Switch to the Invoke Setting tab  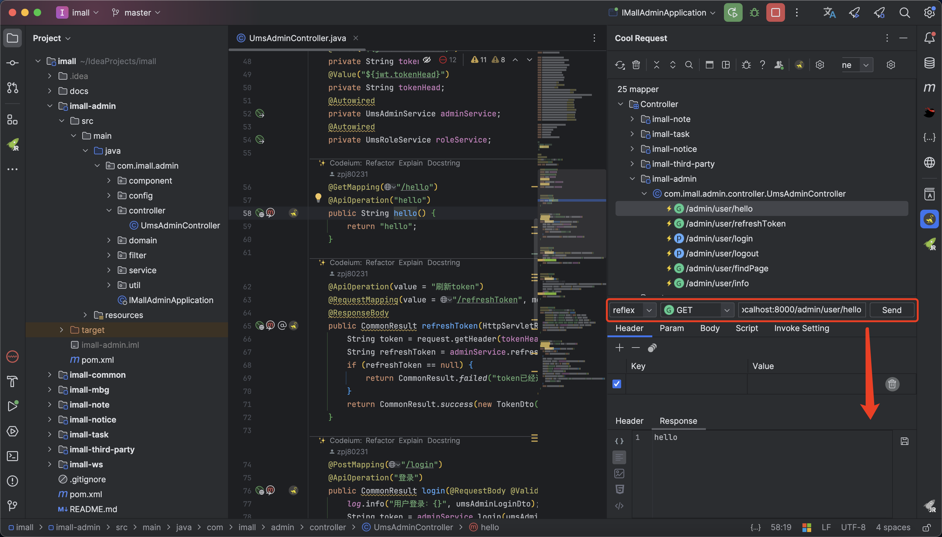click(801, 328)
